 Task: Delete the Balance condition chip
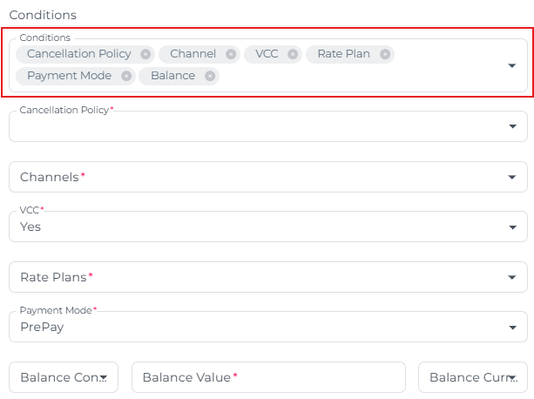tap(210, 76)
